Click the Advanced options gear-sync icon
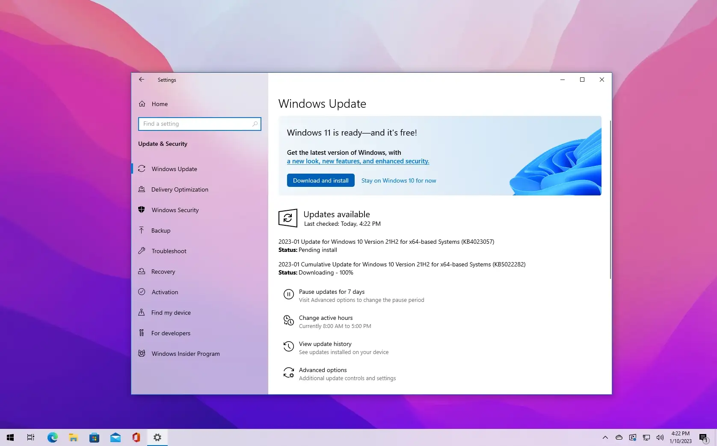The image size is (717, 446). pyautogui.click(x=289, y=372)
